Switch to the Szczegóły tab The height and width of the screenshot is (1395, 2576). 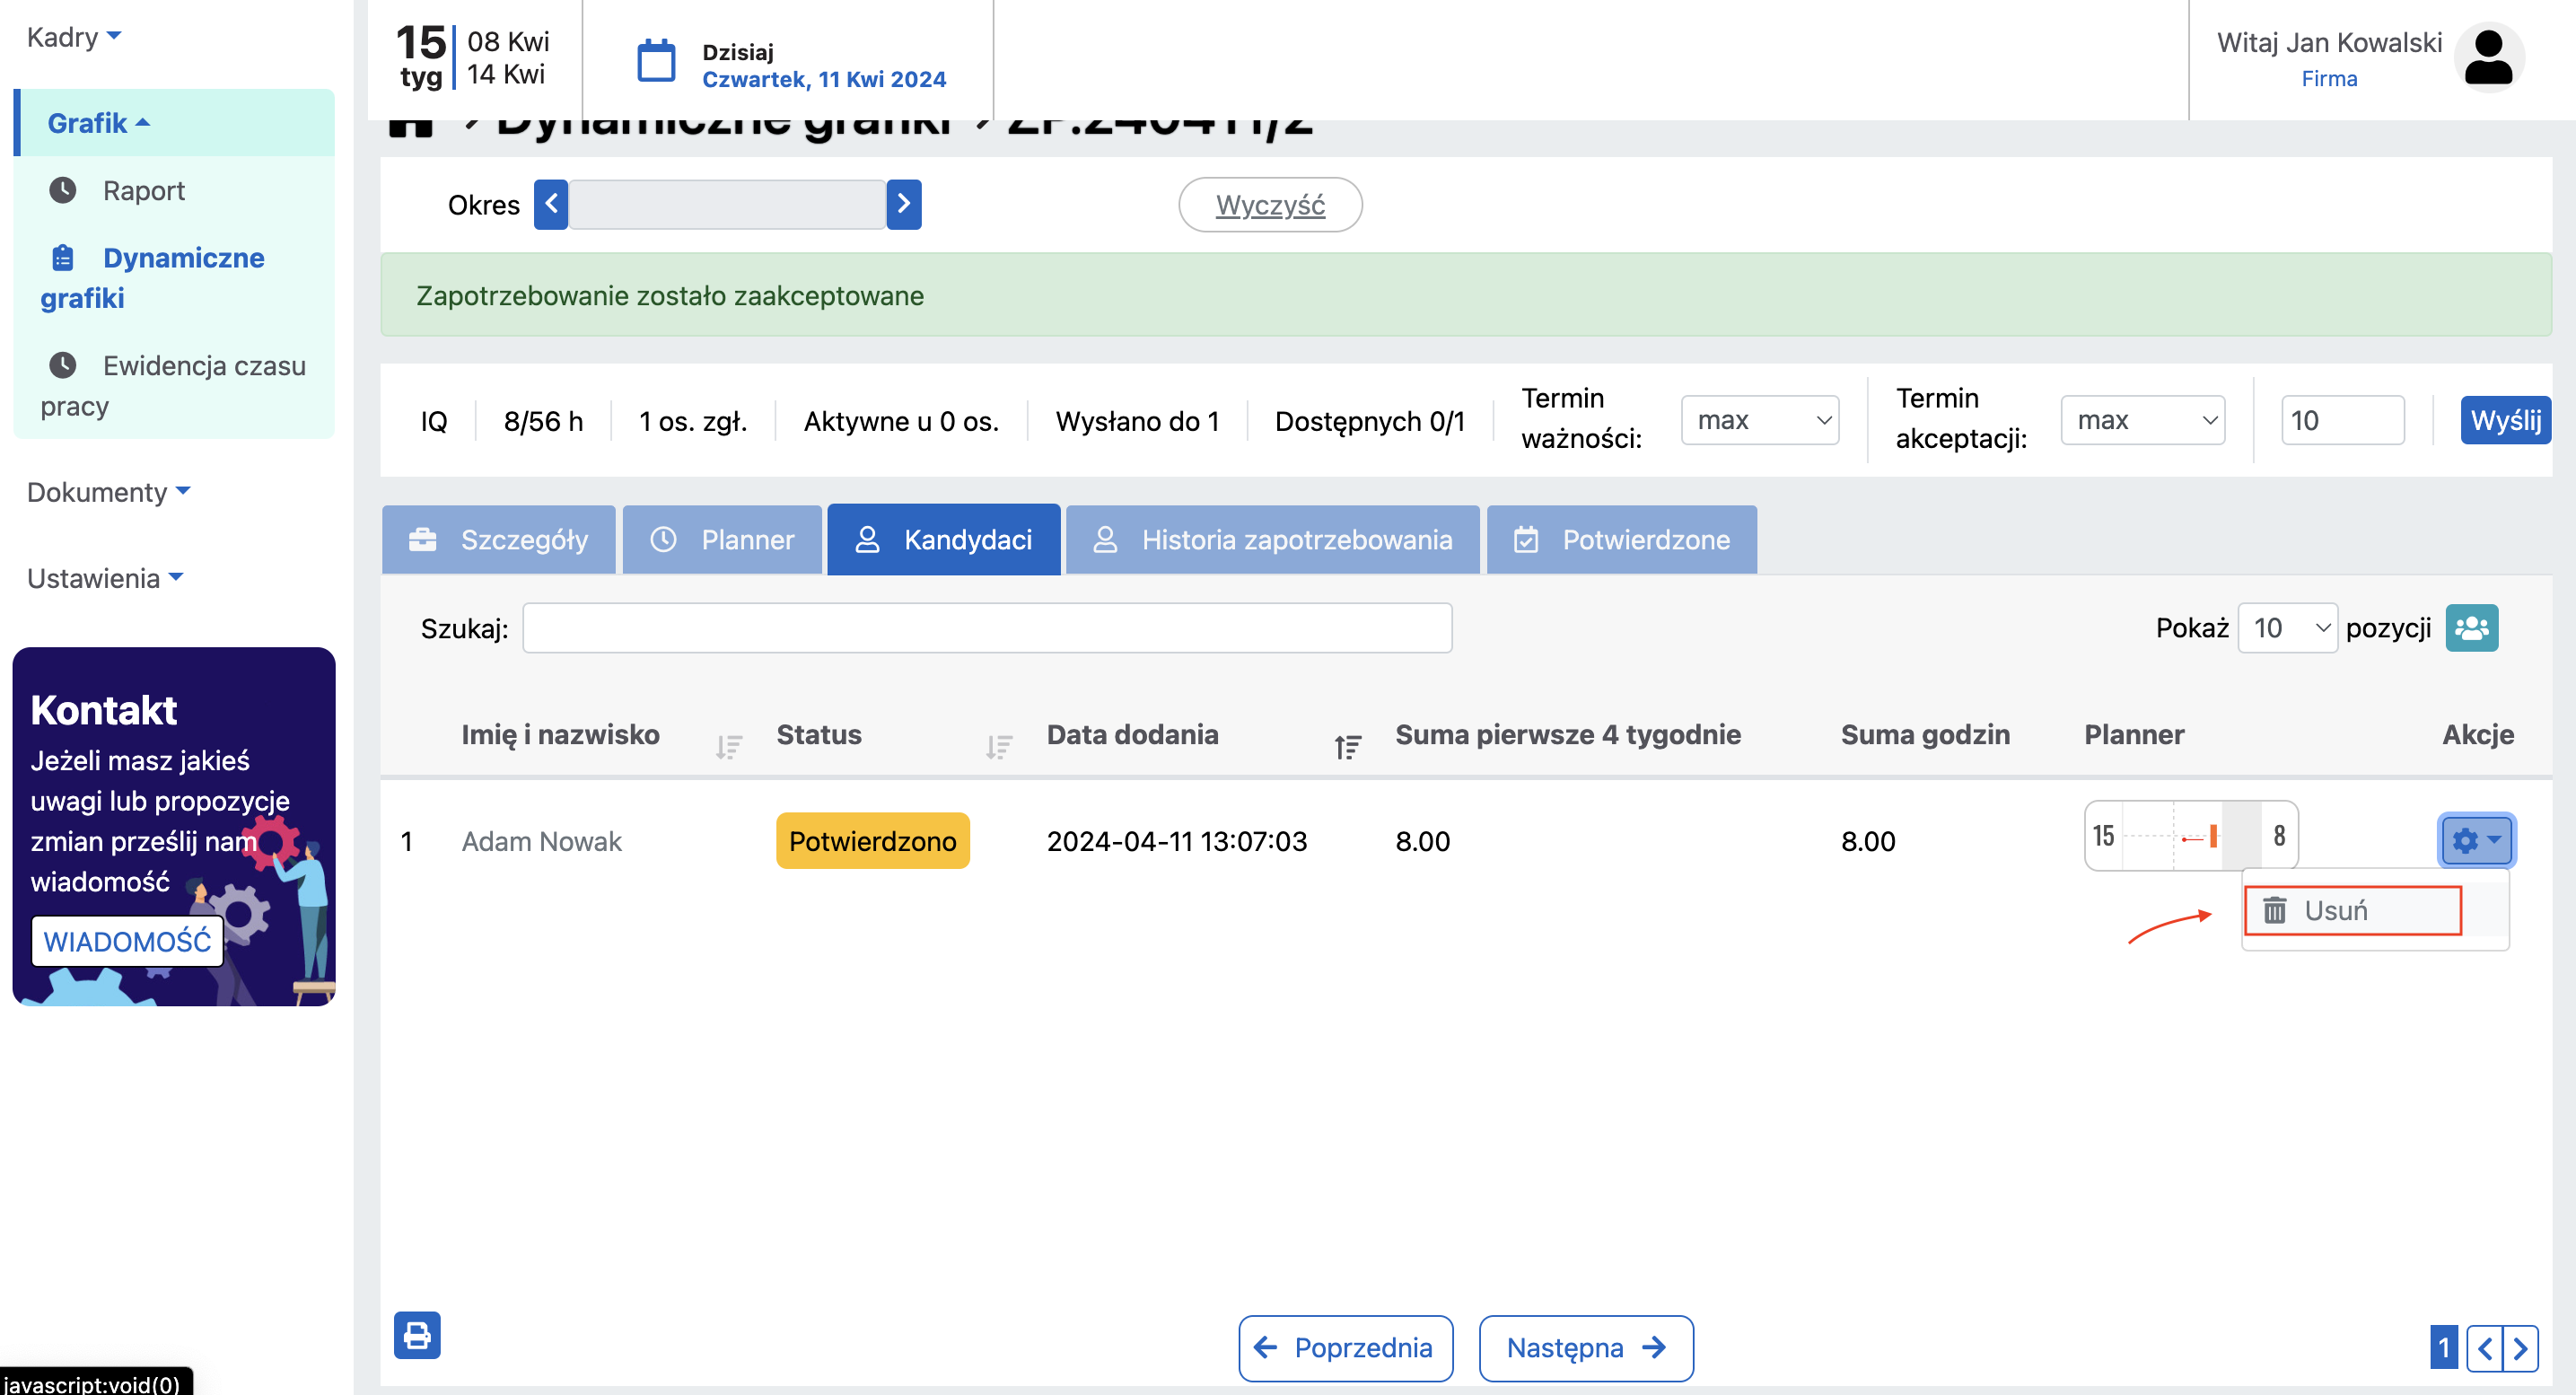[x=498, y=540]
